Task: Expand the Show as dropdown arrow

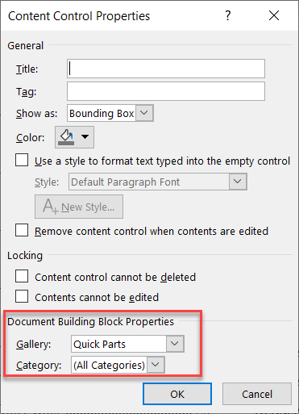Action: 144,113
